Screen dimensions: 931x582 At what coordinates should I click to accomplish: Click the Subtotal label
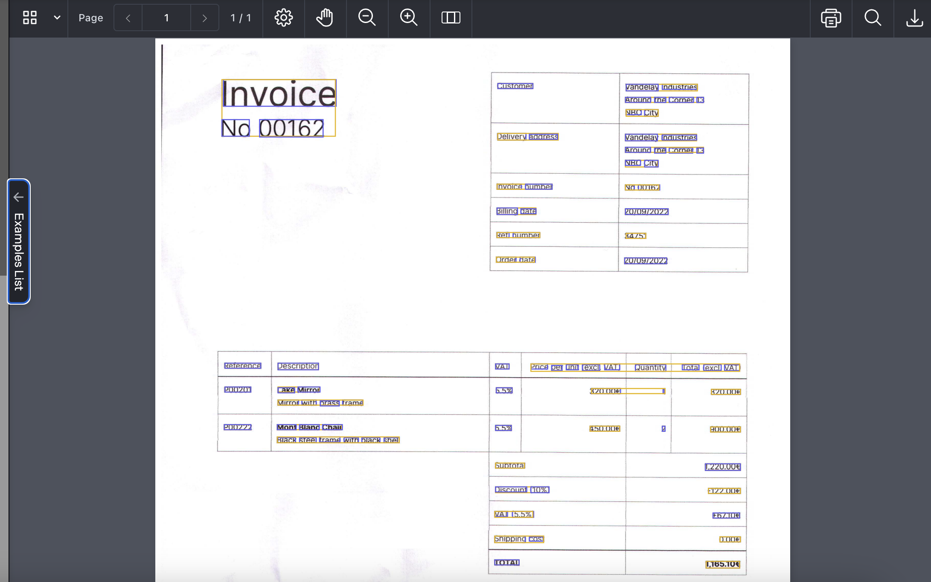pyautogui.click(x=510, y=466)
